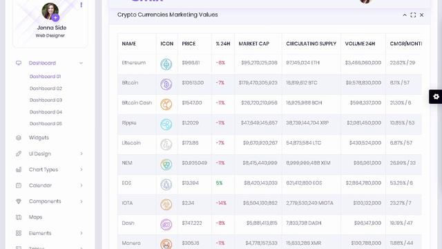Click the plus badge on Jenna's avatar
Screen dimensions: 442x249
(x=55, y=17)
